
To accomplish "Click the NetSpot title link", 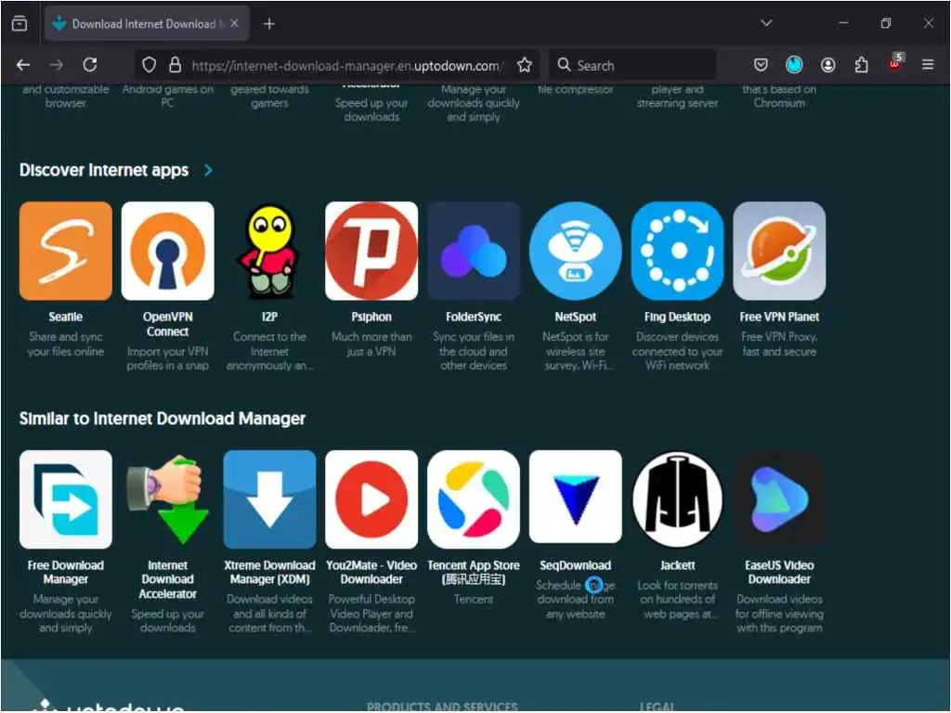I will tap(575, 318).
